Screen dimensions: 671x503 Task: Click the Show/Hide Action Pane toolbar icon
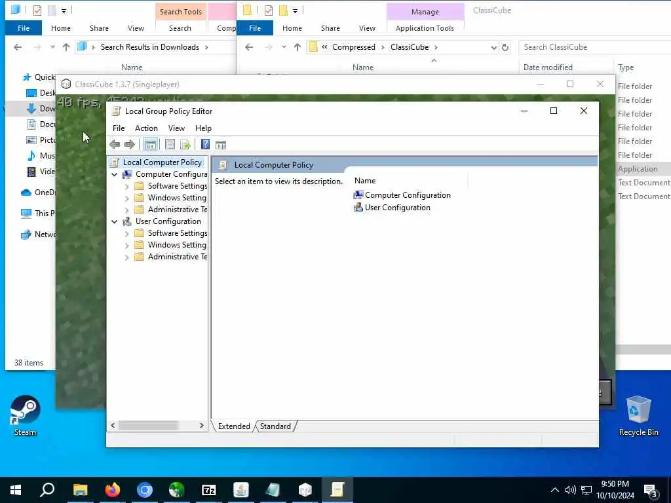[221, 145]
